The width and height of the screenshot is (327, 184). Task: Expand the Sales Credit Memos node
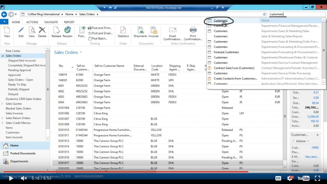click(3, 123)
